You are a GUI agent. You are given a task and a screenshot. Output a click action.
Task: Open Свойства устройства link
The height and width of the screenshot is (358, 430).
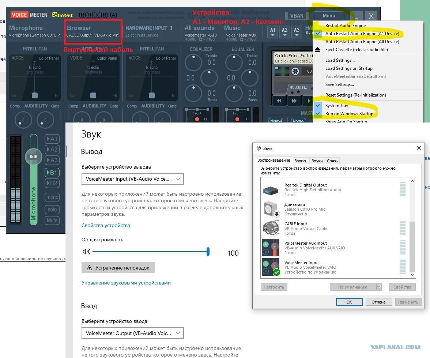tap(106, 226)
